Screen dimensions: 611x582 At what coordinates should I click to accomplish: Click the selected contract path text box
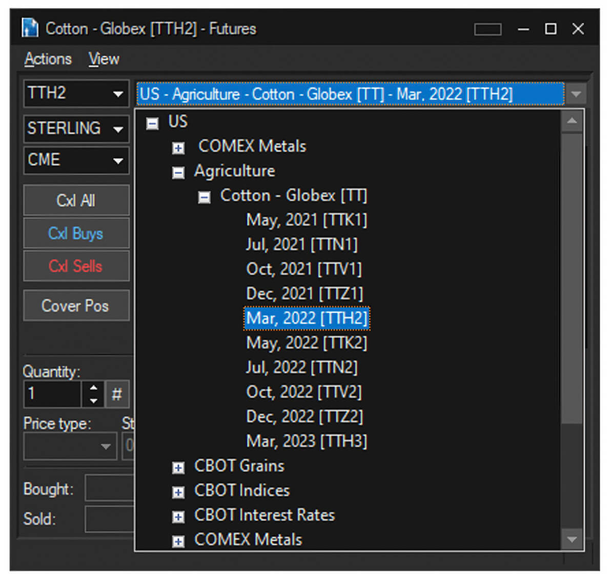tap(350, 94)
